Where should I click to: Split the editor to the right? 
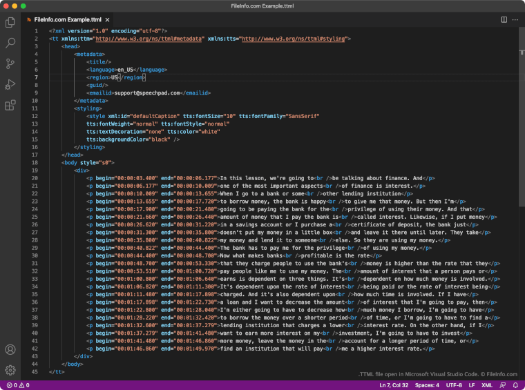(504, 19)
